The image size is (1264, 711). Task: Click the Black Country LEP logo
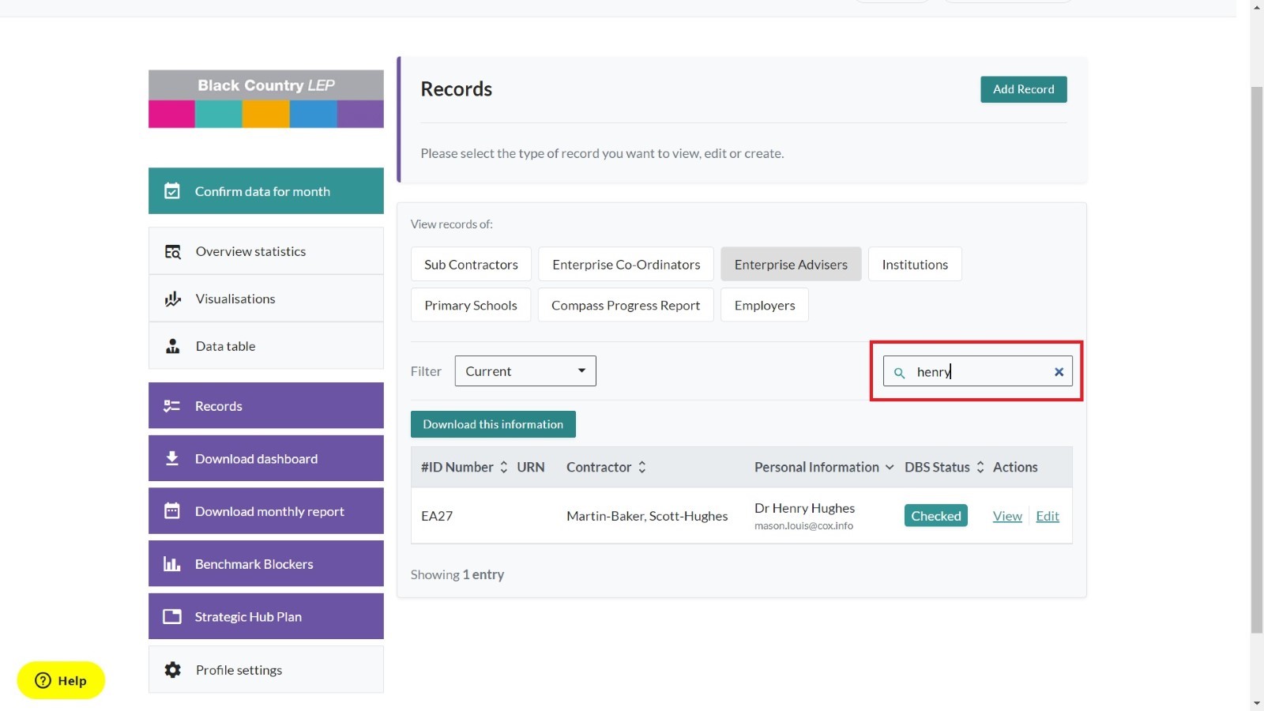266,99
